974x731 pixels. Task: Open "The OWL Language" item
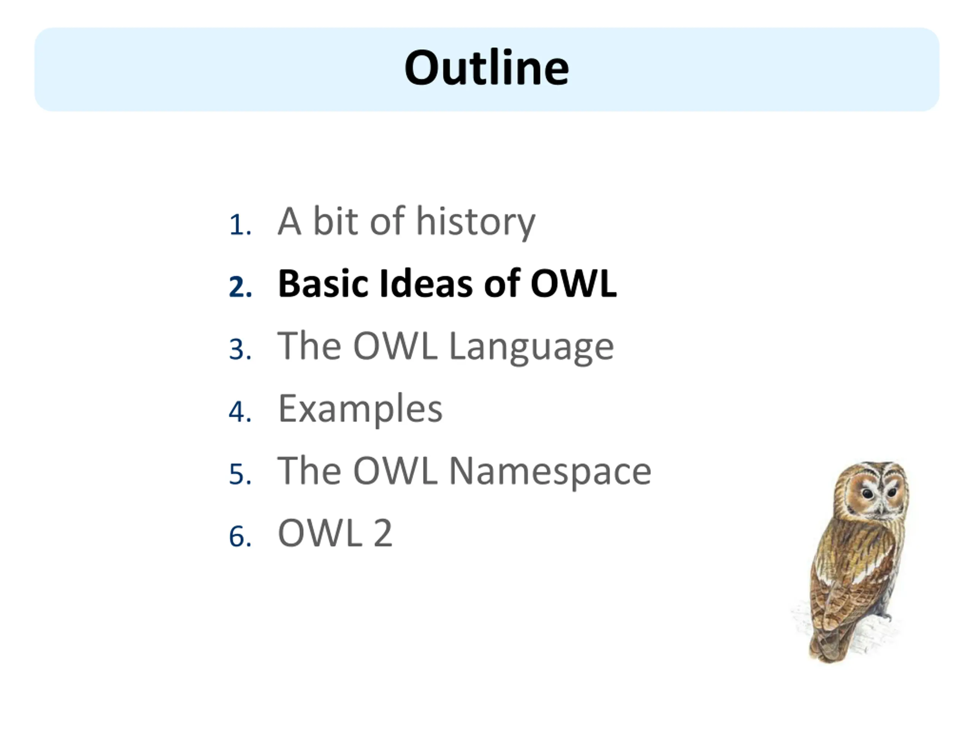446,347
